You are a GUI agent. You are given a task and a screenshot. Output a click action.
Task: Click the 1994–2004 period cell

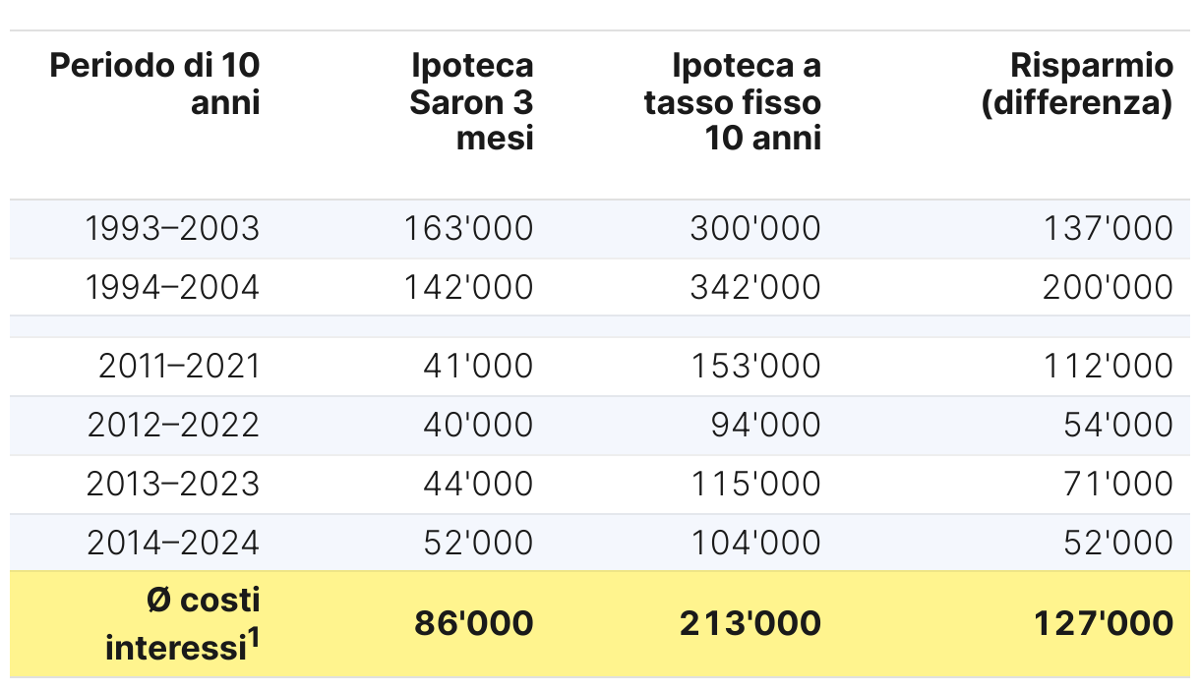coord(172,288)
